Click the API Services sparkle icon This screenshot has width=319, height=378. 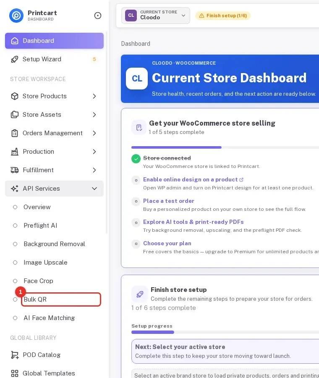tap(15, 189)
